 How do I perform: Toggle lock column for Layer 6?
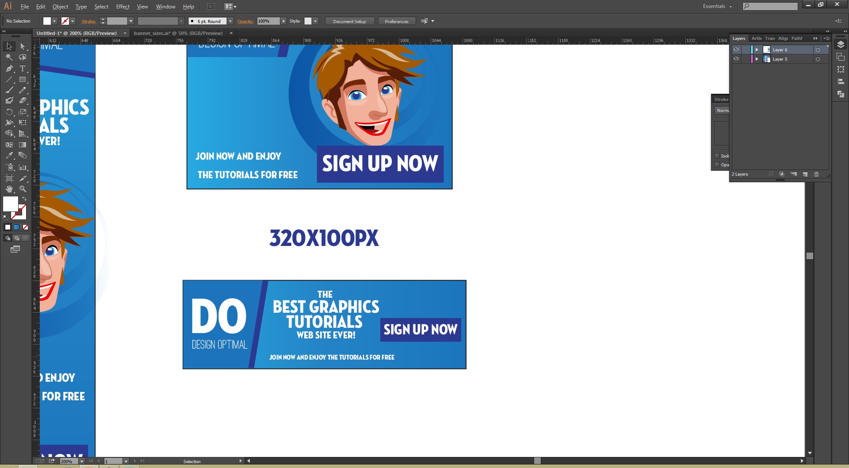coord(746,50)
